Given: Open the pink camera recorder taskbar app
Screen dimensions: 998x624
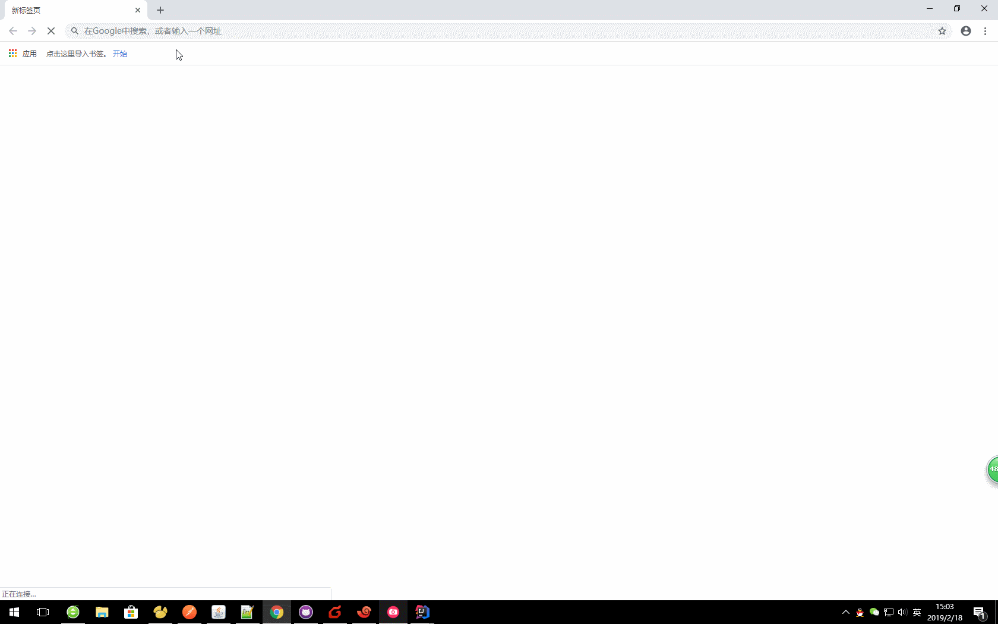Looking at the screenshot, I should tap(393, 612).
